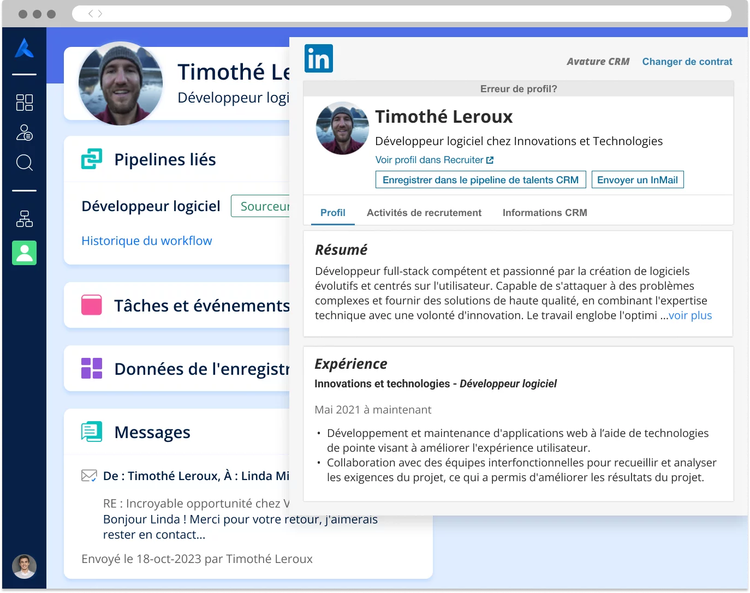
Task: Select the workflow hierarchy icon in sidebar
Action: point(24,219)
